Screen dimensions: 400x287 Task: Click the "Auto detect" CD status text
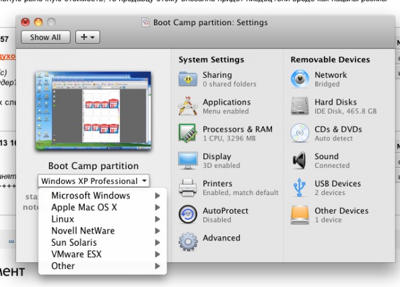click(x=334, y=139)
